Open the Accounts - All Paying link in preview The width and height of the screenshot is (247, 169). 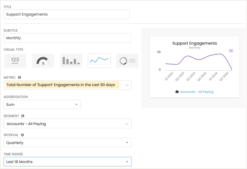(197, 92)
